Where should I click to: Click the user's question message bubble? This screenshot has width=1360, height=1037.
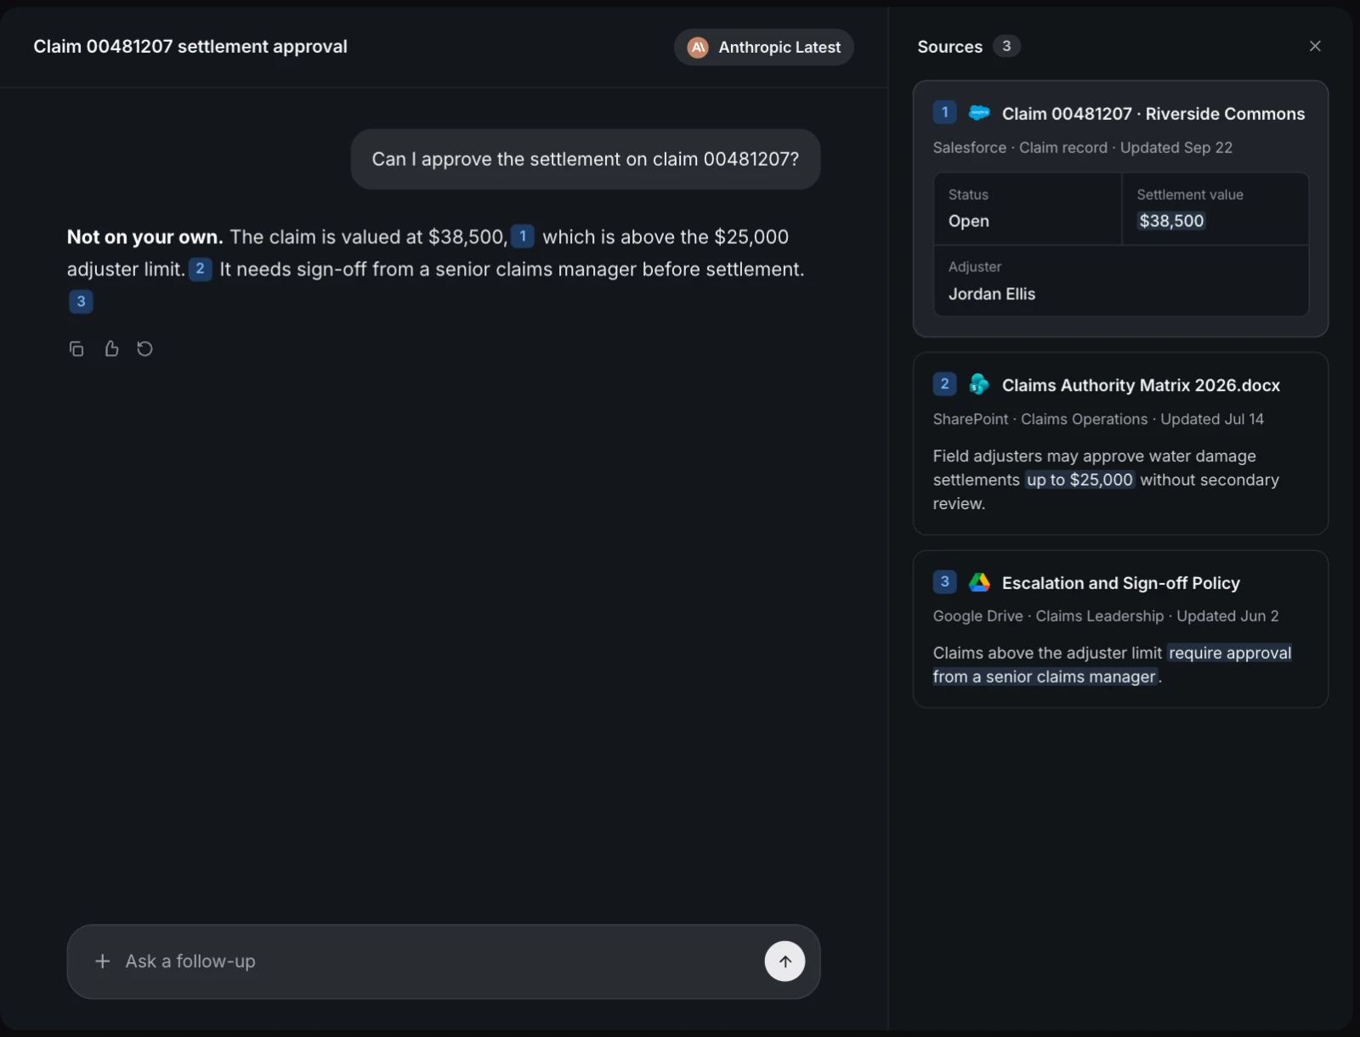tap(586, 159)
